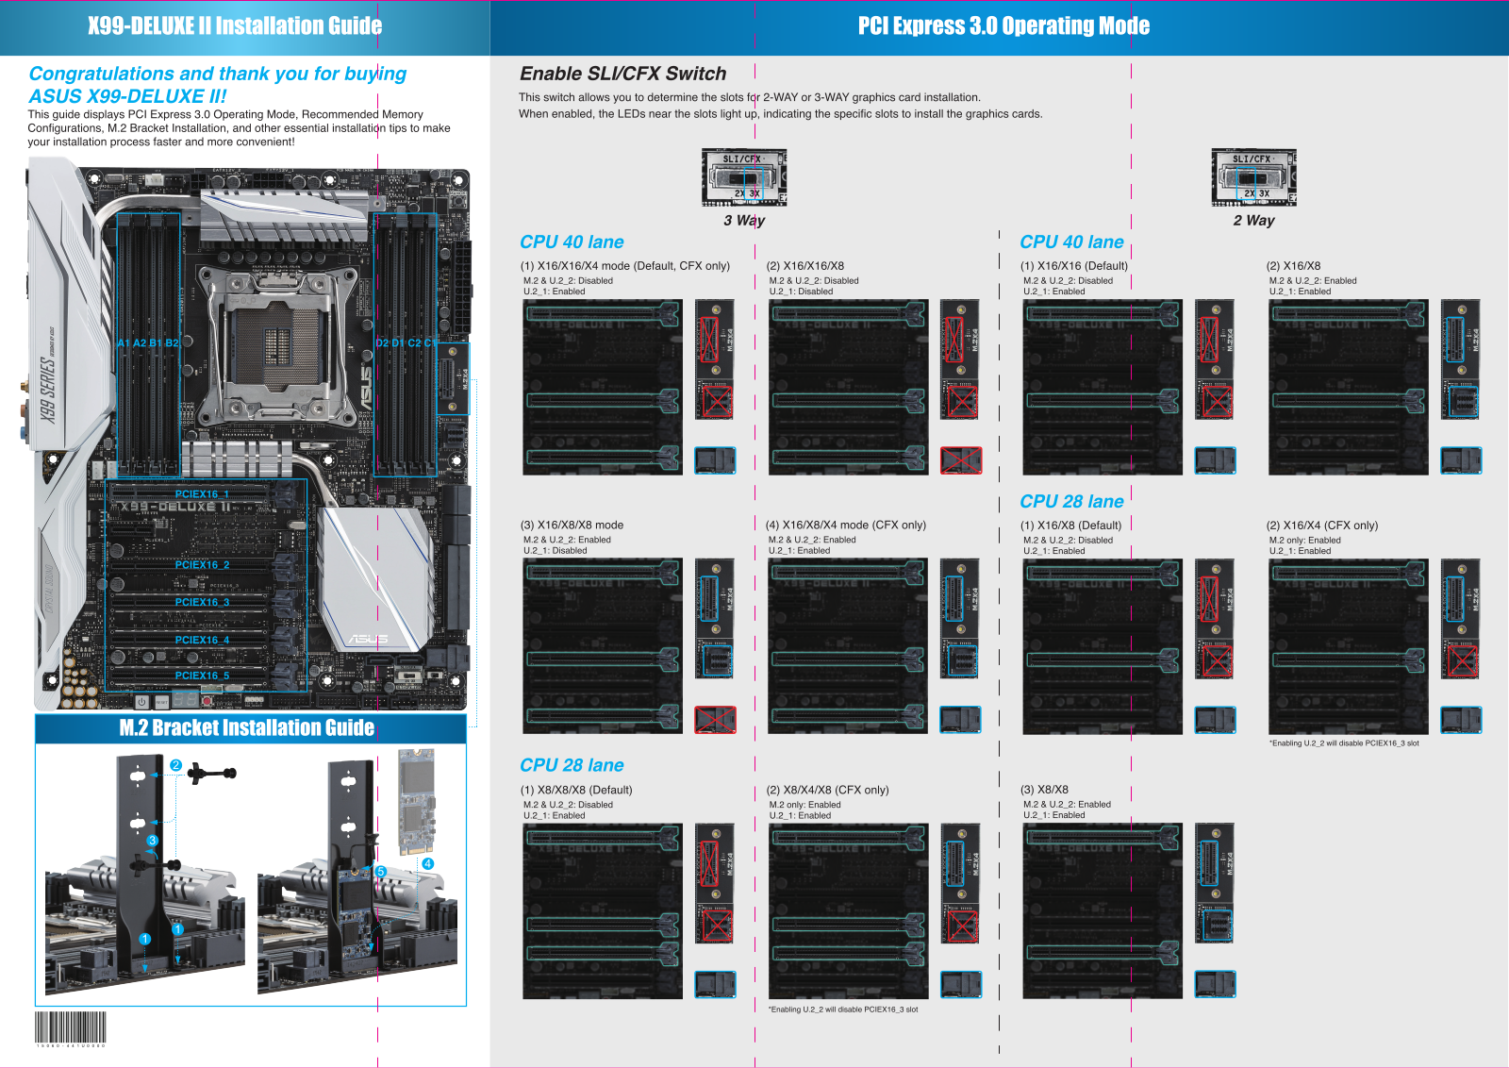Click the 'A1 A2 B1 B2' memory slot label
Screen dimensions: 1509x1068
148,343
